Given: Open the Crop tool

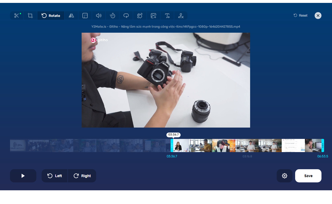Looking at the screenshot, I should [x=30, y=16].
